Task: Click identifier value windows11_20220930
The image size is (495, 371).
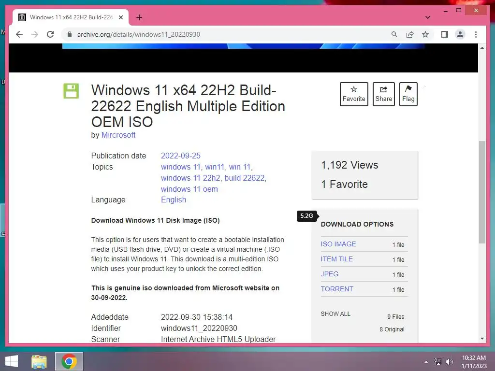Action: (x=199, y=328)
